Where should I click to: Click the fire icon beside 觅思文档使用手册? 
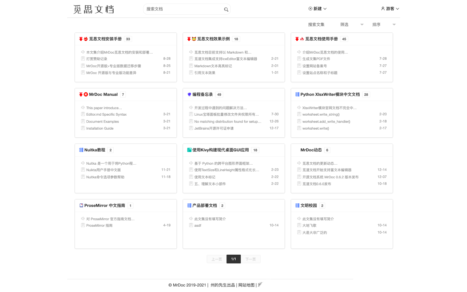click(302, 39)
